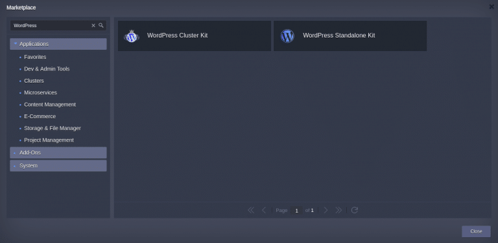Click the WordPress Standalone Kit logo

click(287, 36)
